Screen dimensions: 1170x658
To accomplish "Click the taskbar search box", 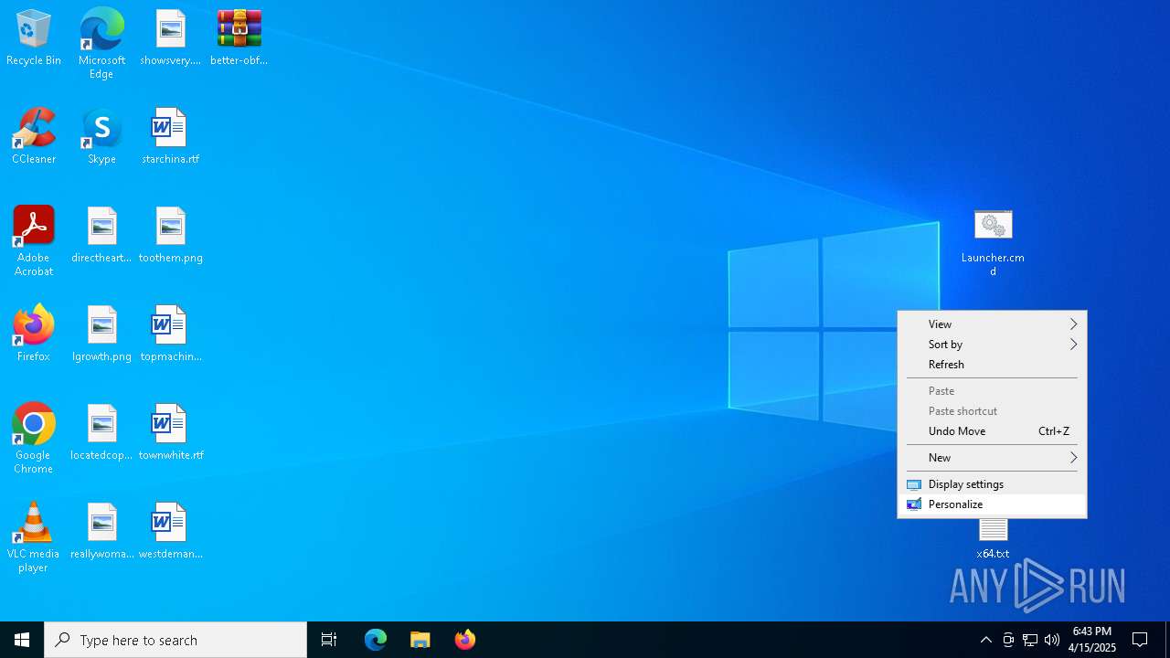I will (x=175, y=640).
